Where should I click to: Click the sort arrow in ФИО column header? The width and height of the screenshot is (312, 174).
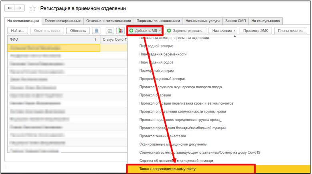click(x=96, y=40)
